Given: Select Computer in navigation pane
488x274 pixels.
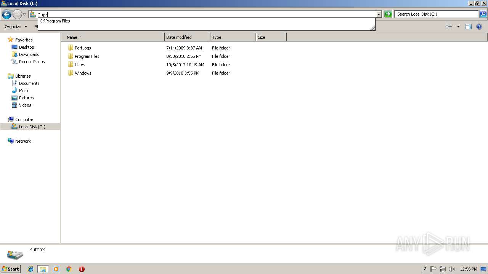Looking at the screenshot, I should 24,119.
